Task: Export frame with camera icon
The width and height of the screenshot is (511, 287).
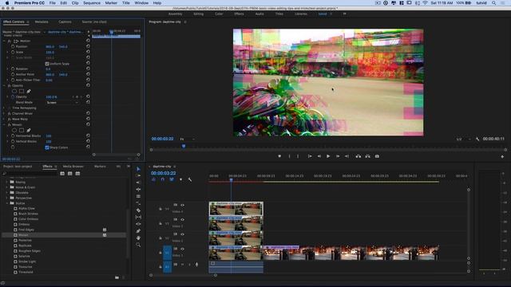Action: pyautogui.click(x=377, y=156)
